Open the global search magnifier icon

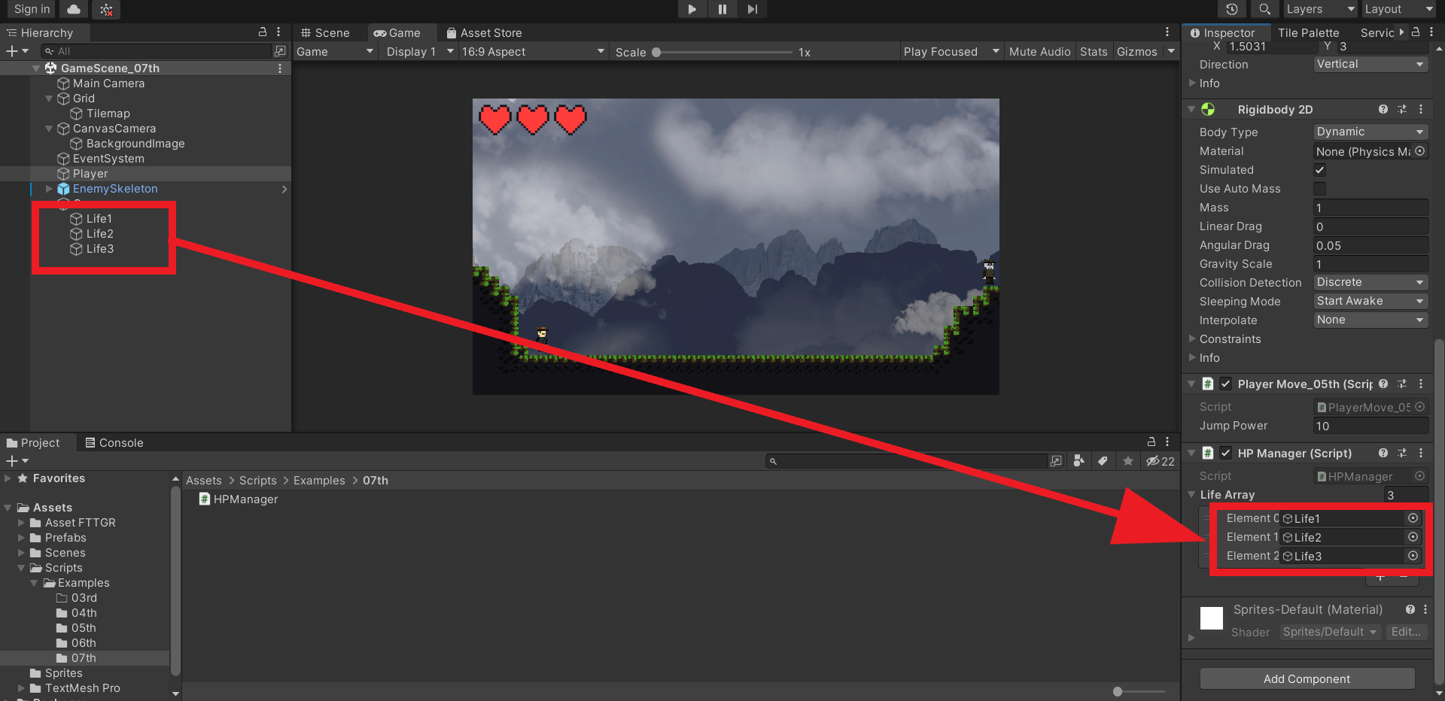[1264, 9]
